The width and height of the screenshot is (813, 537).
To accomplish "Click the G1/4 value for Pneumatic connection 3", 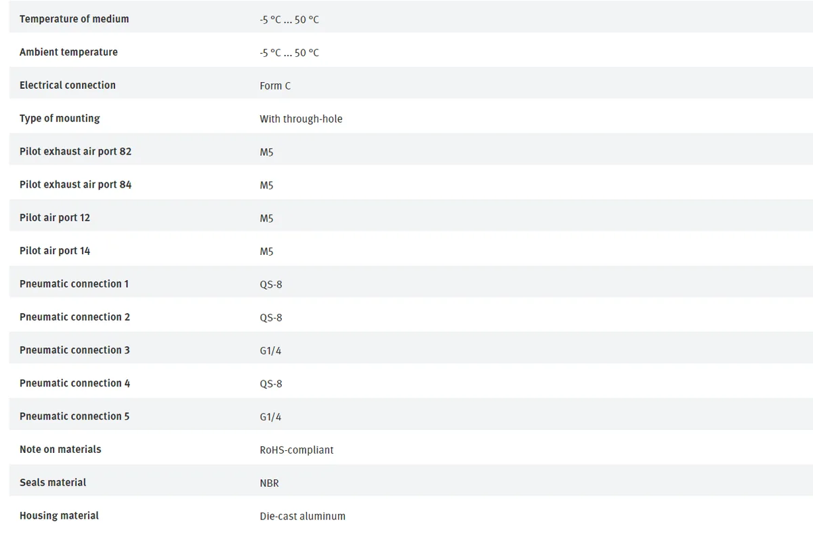I will 270,351.
